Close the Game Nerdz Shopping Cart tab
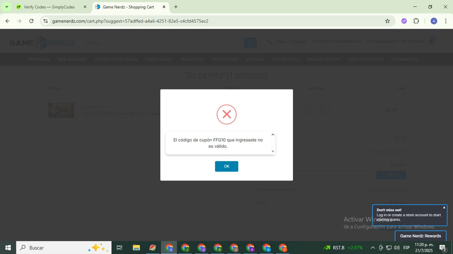 pyautogui.click(x=164, y=7)
